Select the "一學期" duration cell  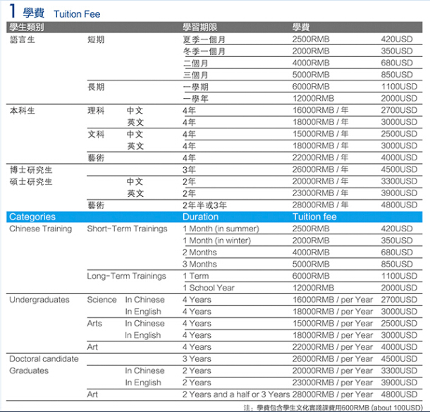tap(195, 87)
